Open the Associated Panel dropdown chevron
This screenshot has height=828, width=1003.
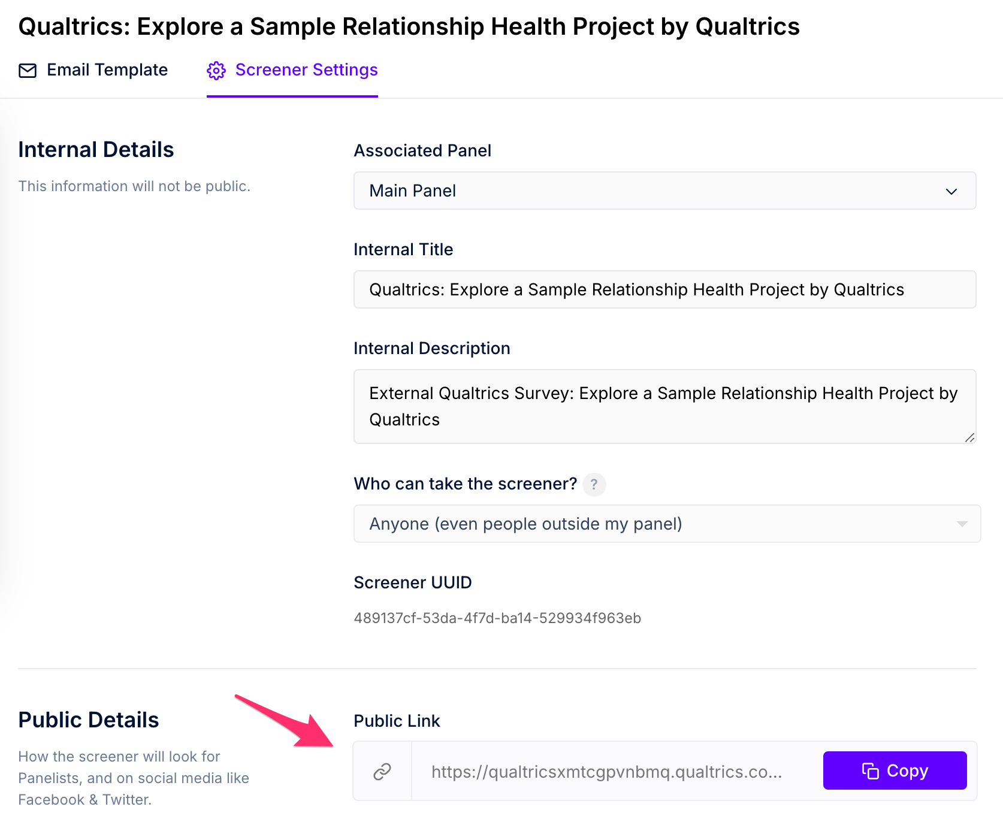click(951, 191)
